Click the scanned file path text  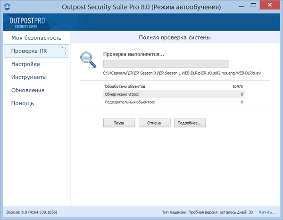coord(182,73)
